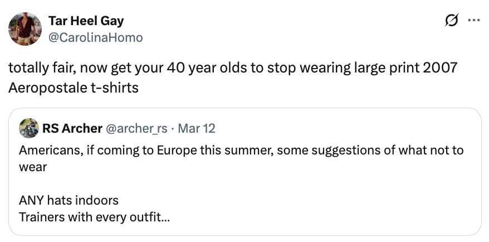Open the three-dot more options menu
The image size is (489, 242).
[x=474, y=22]
